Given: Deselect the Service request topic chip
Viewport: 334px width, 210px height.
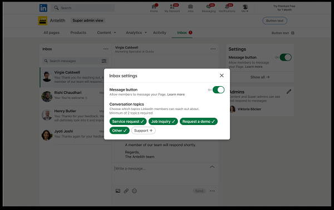Looking at the screenshot, I should [x=128, y=121].
